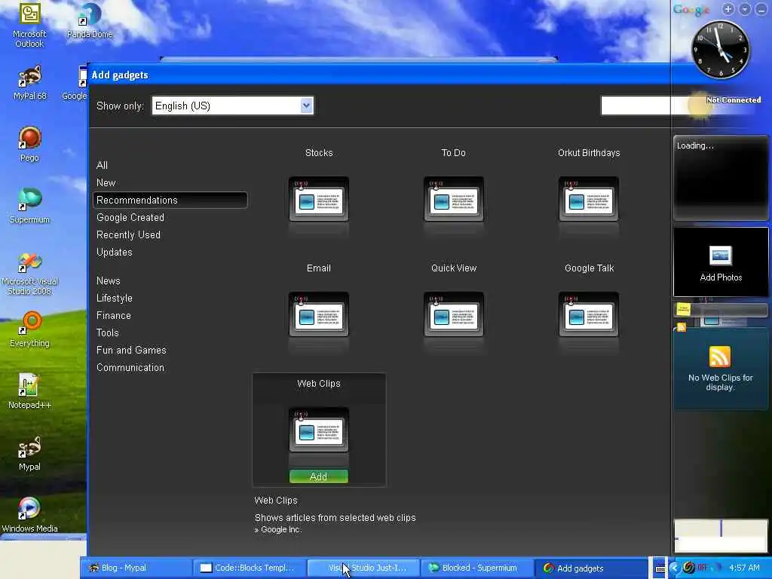Click the Add Photos picture icon

[720, 256]
